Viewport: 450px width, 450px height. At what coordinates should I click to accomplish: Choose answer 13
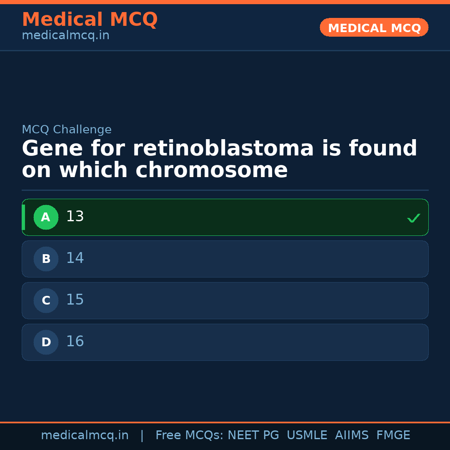pyautogui.click(x=75, y=217)
